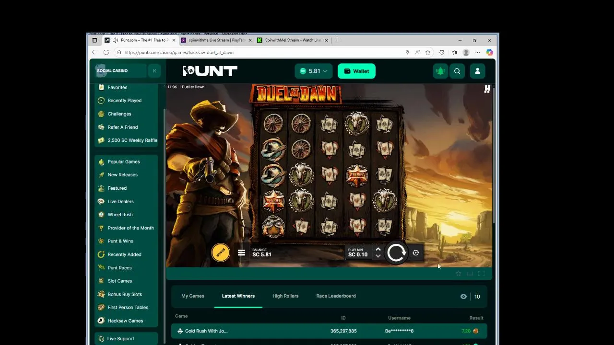The image size is (614, 345).
Task: Click the PUNT logo
Action: click(210, 71)
